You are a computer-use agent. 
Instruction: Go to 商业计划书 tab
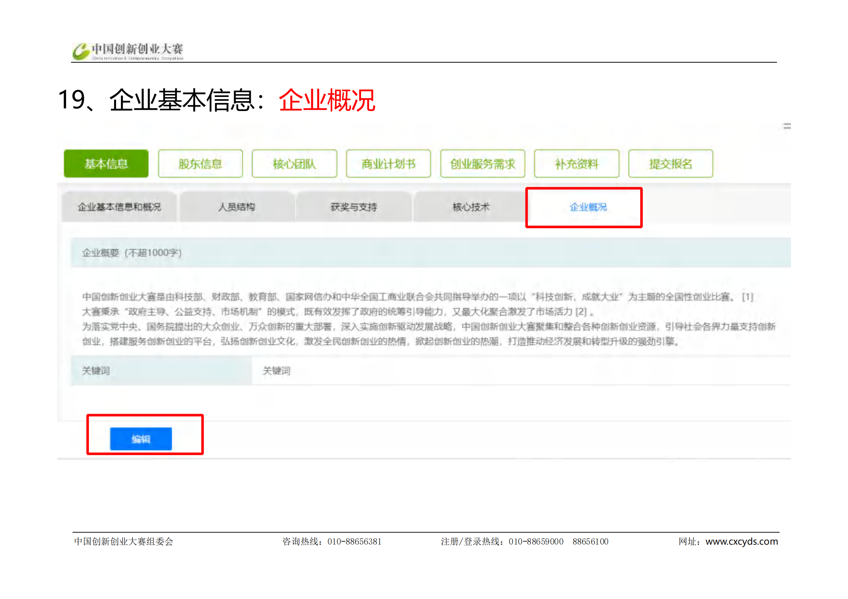(388, 164)
